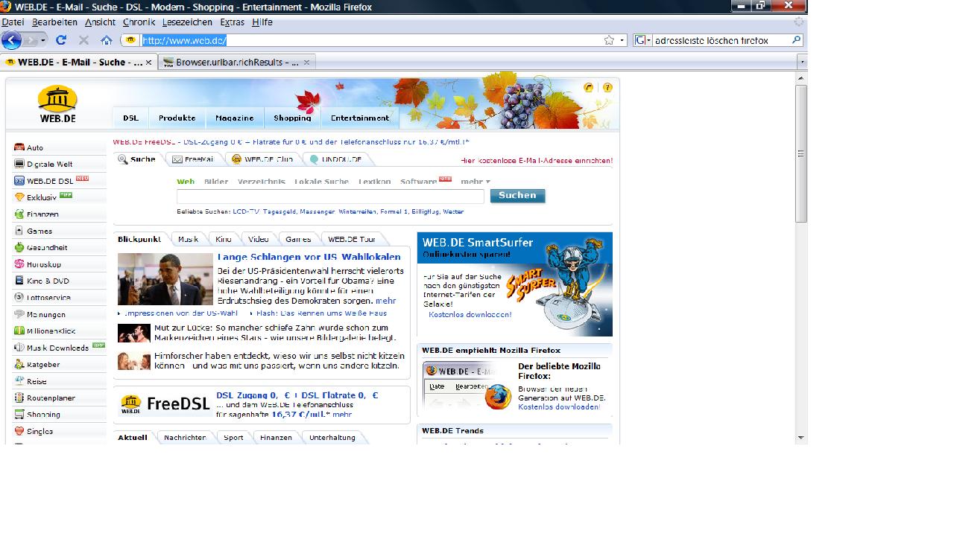The width and height of the screenshot is (954, 536).
Task: Open the Ratgeber sidebar icon
Action: 19,364
